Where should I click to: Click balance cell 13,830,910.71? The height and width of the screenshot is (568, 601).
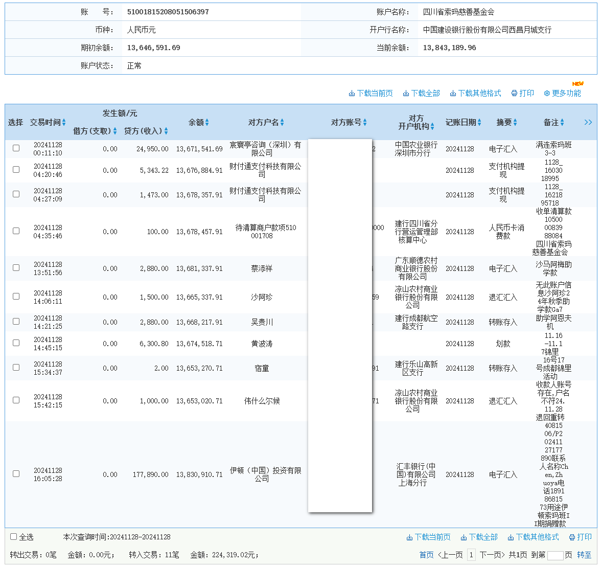199,474
